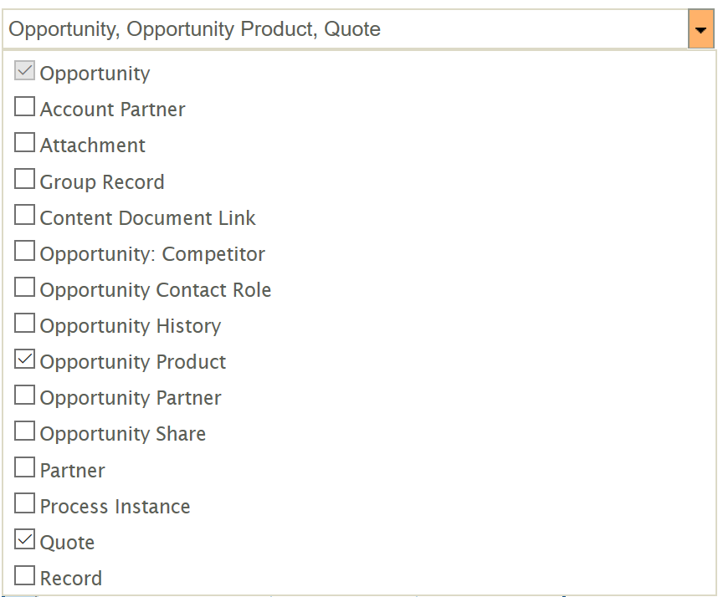Uncheck the Quote checkbox
Image resolution: width=718 pixels, height=597 pixels.
pos(25,541)
